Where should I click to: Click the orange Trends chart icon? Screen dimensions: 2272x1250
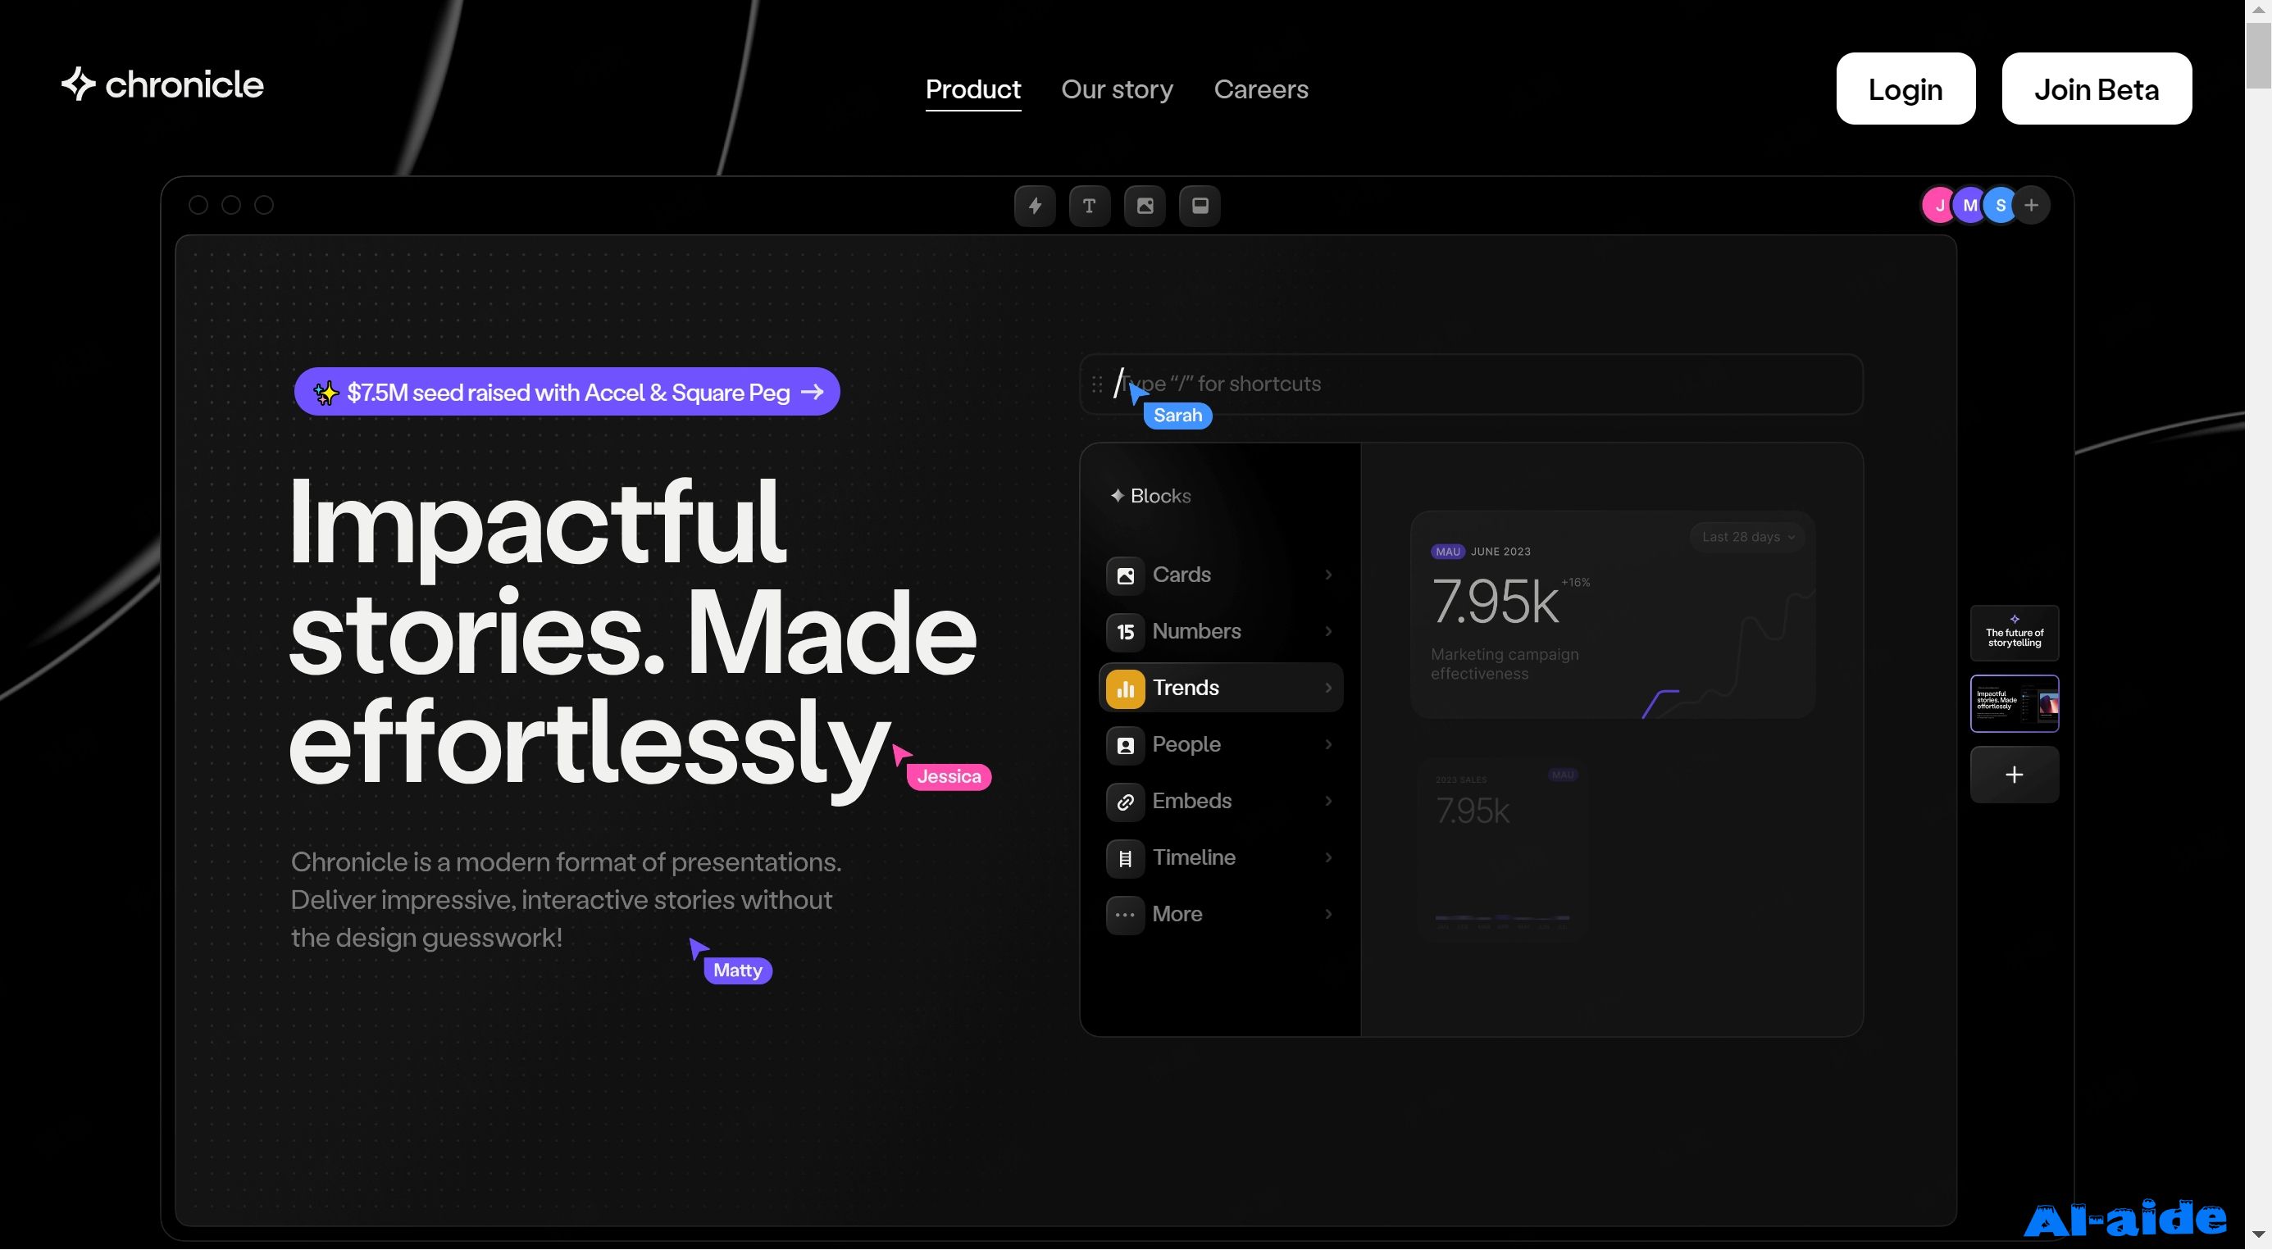coord(1126,689)
